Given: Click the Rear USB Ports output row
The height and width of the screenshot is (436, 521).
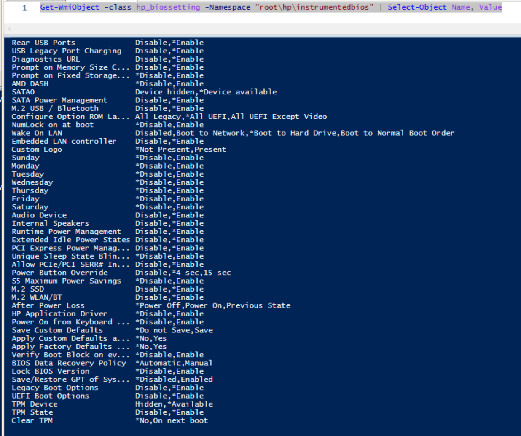Looking at the screenshot, I should (43, 43).
